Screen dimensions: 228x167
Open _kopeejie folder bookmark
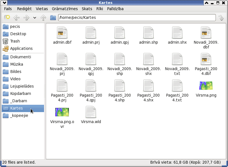tap(23, 115)
